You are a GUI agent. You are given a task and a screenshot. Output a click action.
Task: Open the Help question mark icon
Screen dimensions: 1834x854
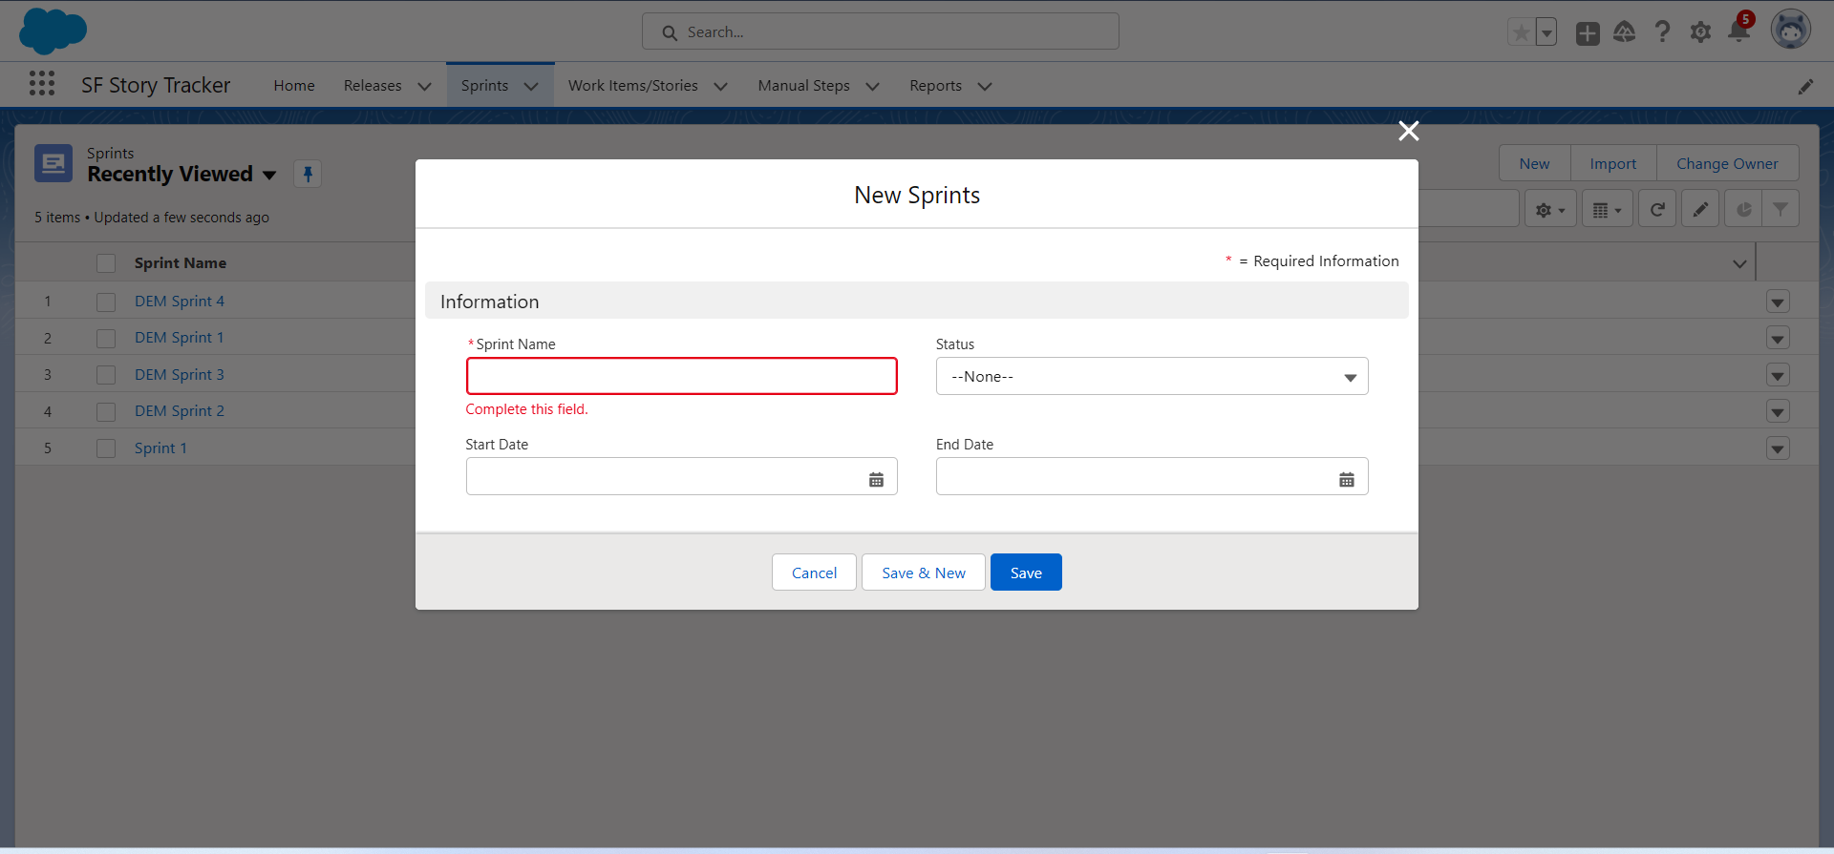point(1663,32)
